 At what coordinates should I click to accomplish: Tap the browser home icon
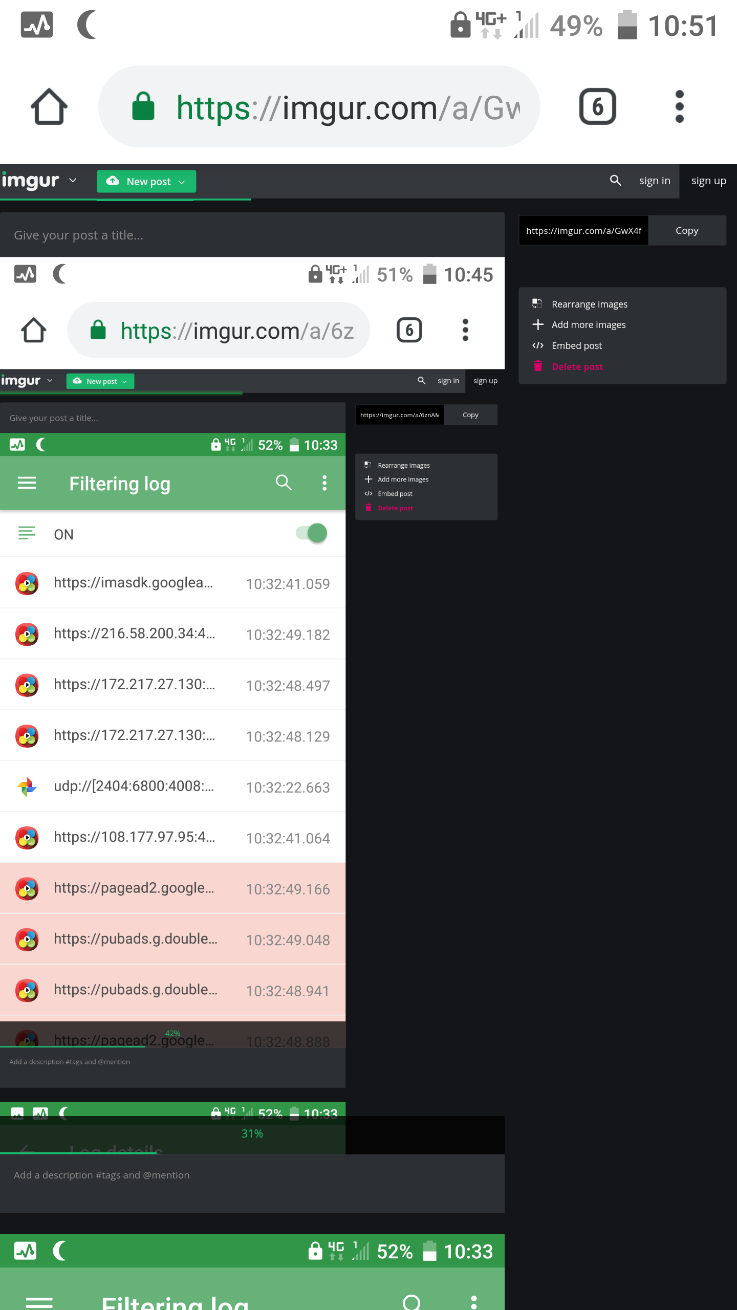pyautogui.click(x=49, y=107)
